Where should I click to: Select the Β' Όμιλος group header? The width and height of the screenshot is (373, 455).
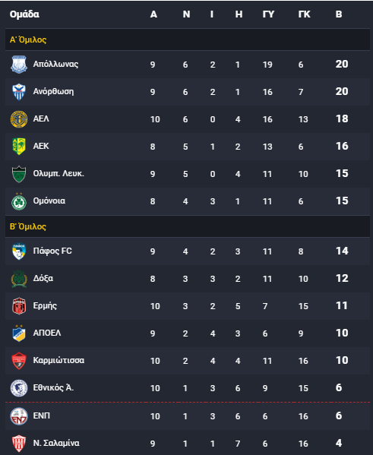click(x=188, y=226)
